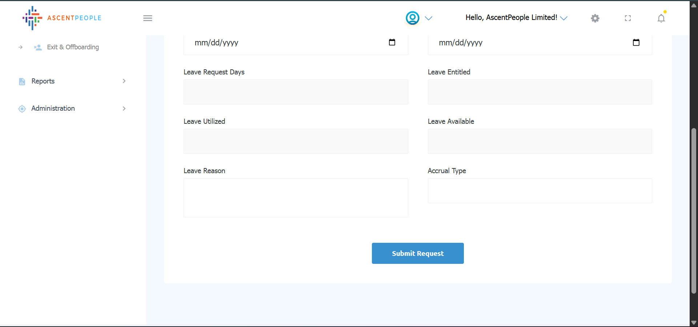Open Exit & Offboarding menu item
This screenshot has height=327, width=698.
click(73, 47)
